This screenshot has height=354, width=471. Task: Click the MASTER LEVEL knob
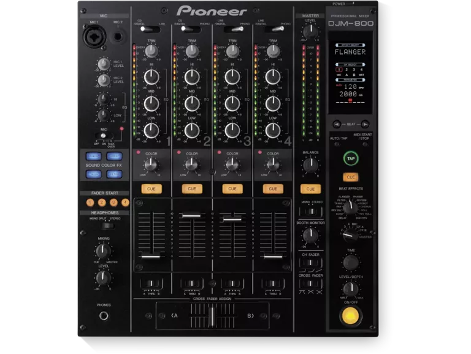point(310,31)
